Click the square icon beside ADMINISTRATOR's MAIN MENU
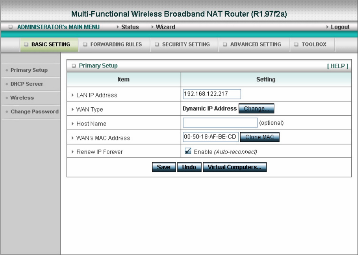The width and height of the screenshot is (358, 255). click(11, 27)
